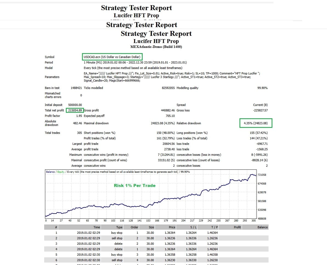Screen dimensions: 327x265
Task: Click the Relative drawdown 4.35% highlighted box
Action: [256, 123]
